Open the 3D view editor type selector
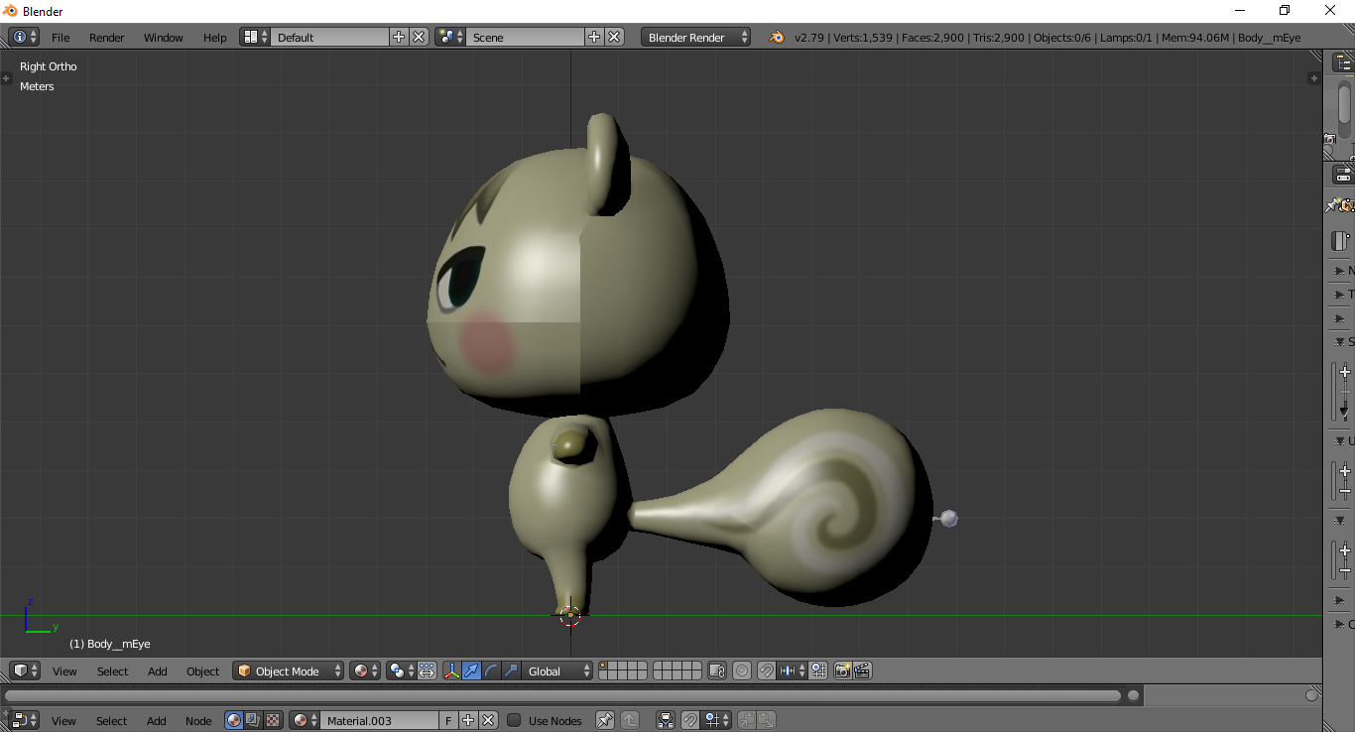The width and height of the screenshot is (1355, 732). pyautogui.click(x=25, y=671)
